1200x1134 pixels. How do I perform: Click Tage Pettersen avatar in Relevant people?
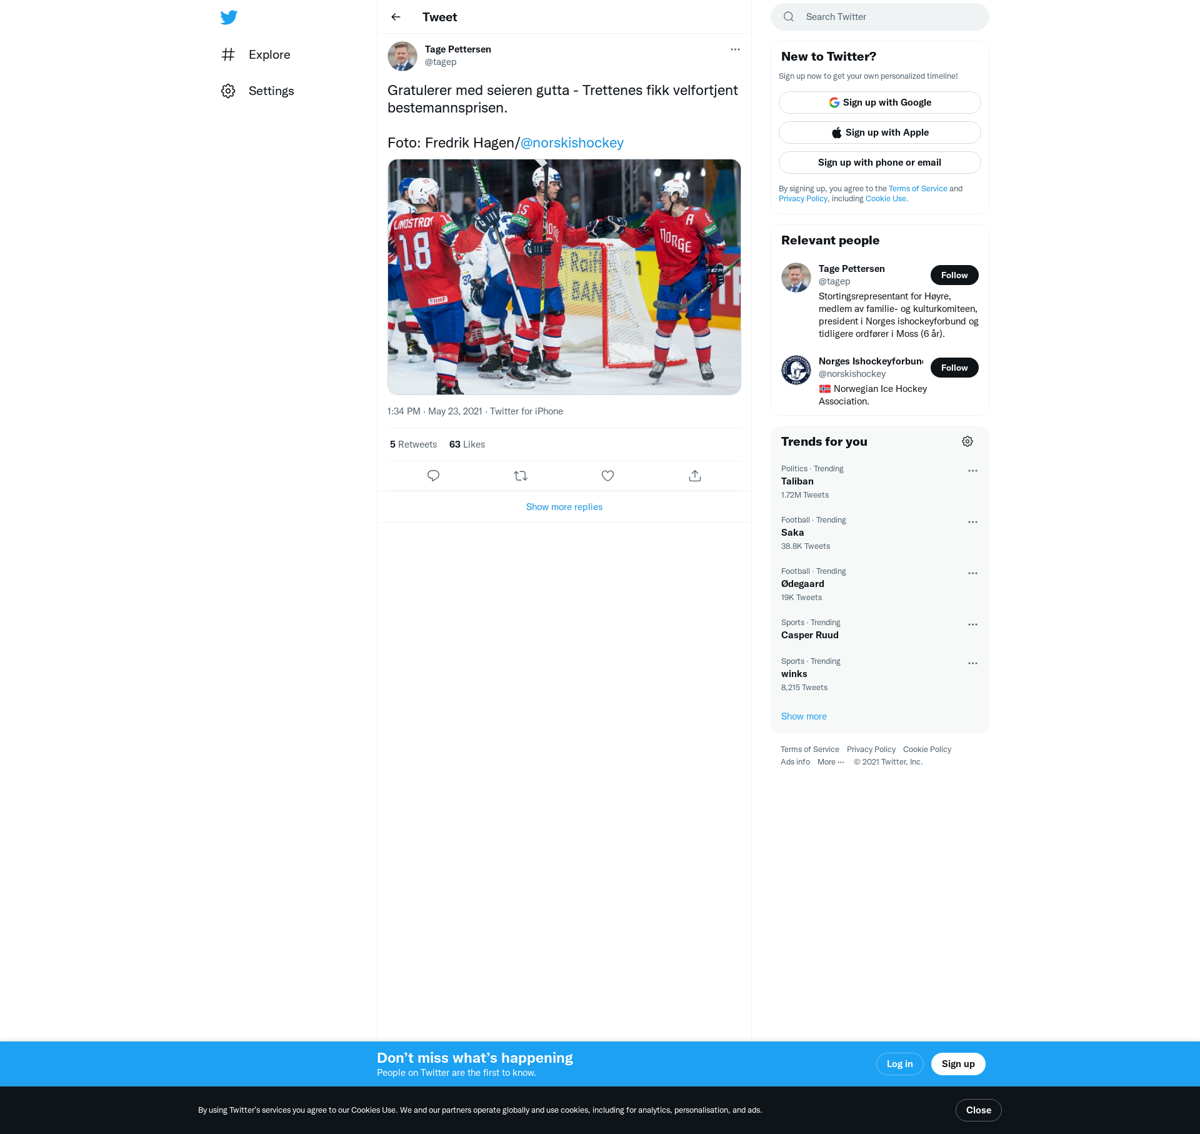click(x=796, y=278)
